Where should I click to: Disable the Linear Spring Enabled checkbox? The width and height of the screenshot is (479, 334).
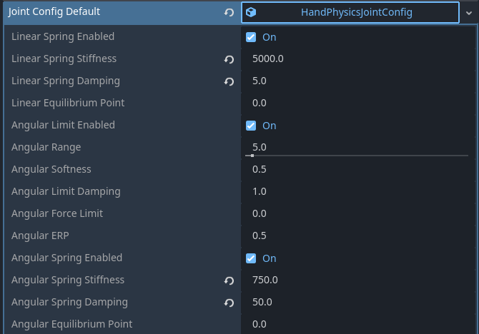coord(251,37)
